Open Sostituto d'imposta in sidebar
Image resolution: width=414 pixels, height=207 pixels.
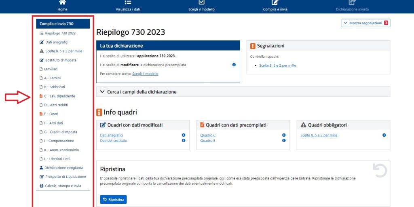pyautogui.click(x=58, y=60)
